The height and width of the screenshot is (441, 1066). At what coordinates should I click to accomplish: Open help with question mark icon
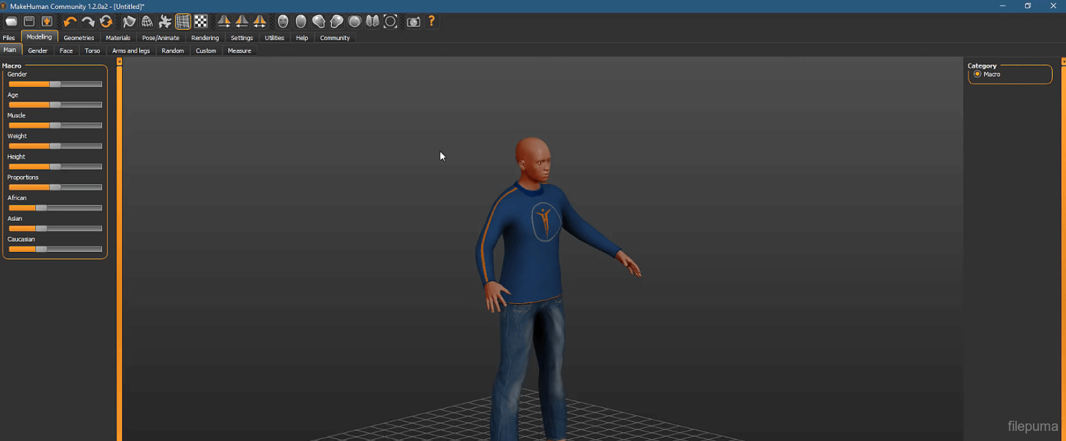432,22
